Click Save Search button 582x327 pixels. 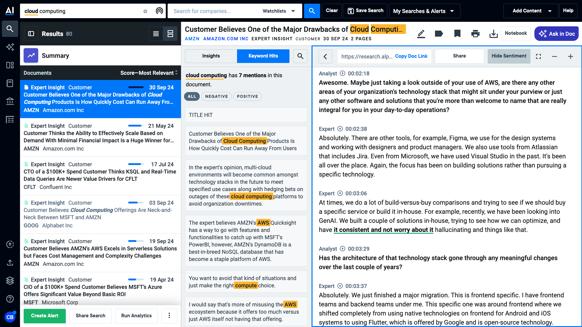click(x=365, y=11)
